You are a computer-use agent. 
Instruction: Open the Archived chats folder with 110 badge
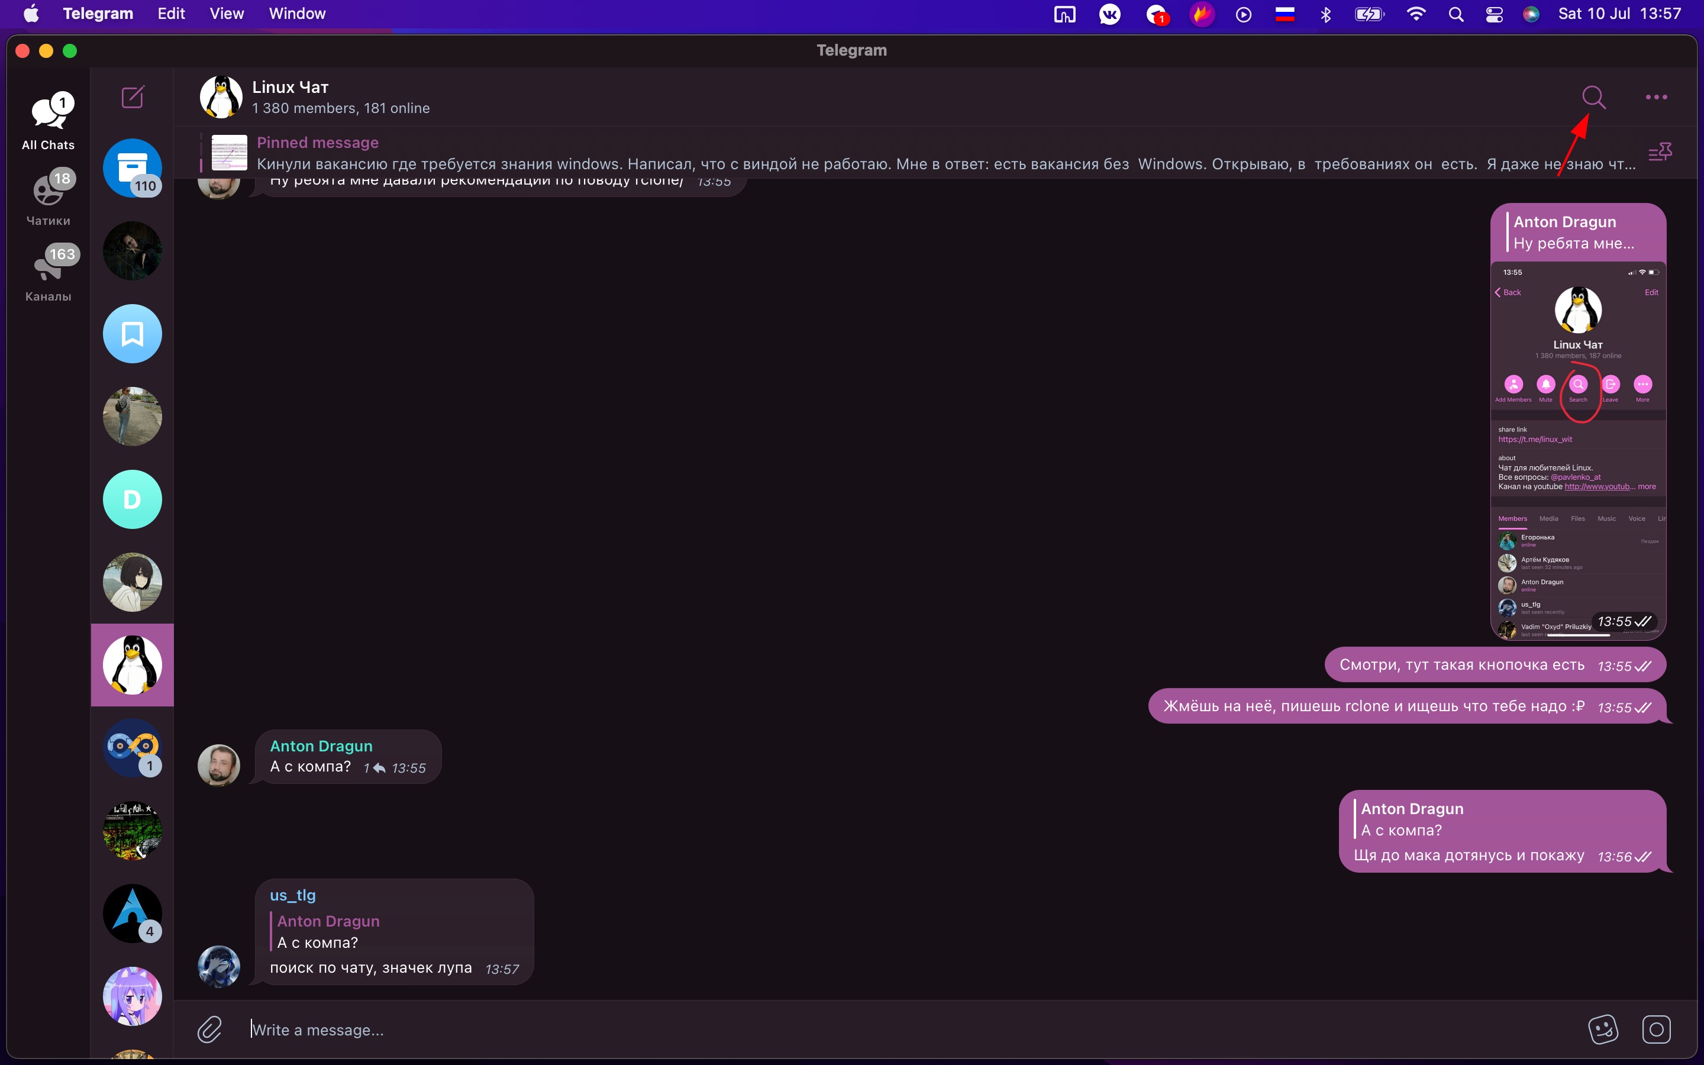click(133, 167)
